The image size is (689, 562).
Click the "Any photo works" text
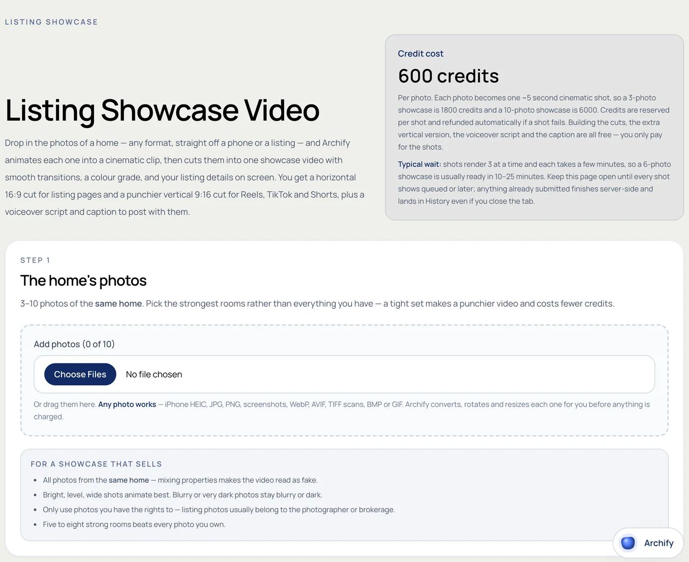coord(127,404)
